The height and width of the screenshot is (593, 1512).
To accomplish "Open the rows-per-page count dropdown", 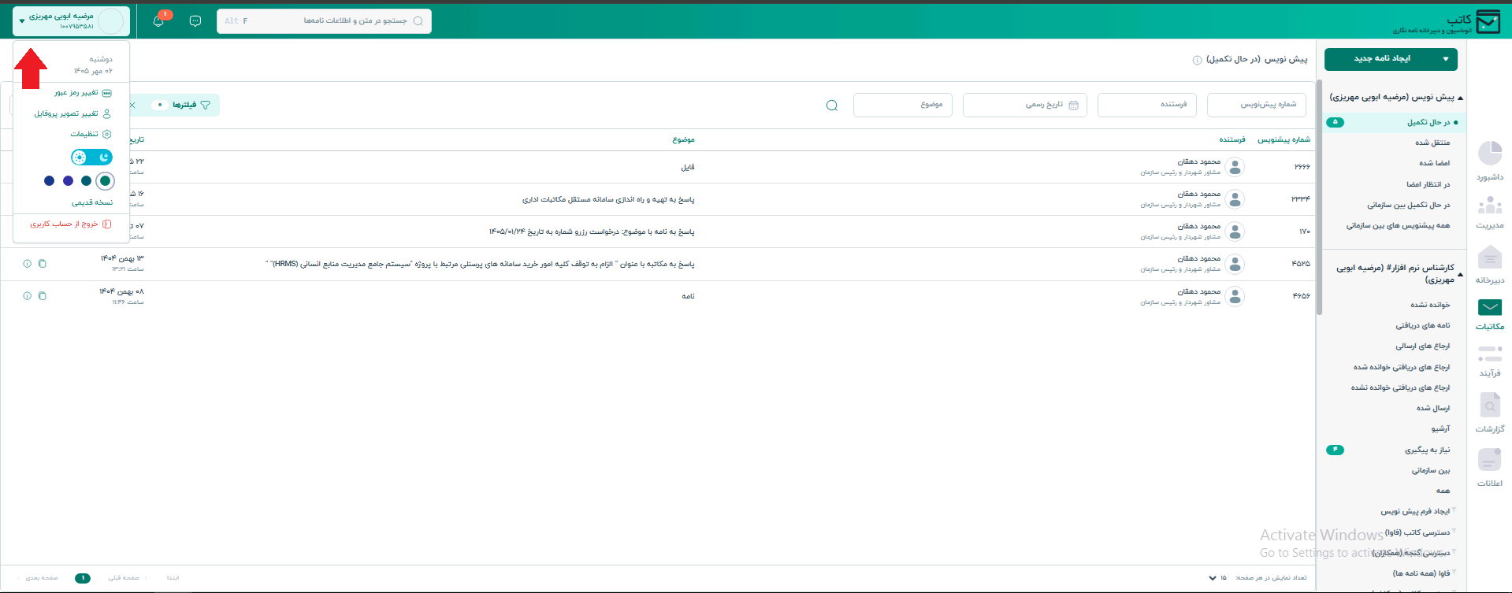I will (1217, 578).
